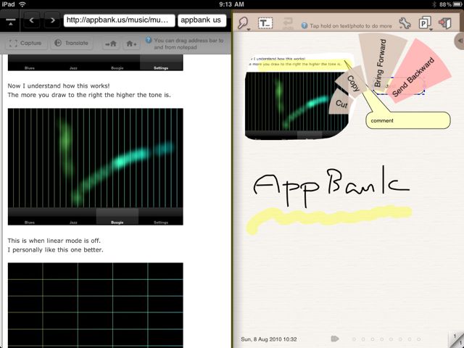
Task: Tap the browser help question mark icon
Action: (149, 41)
